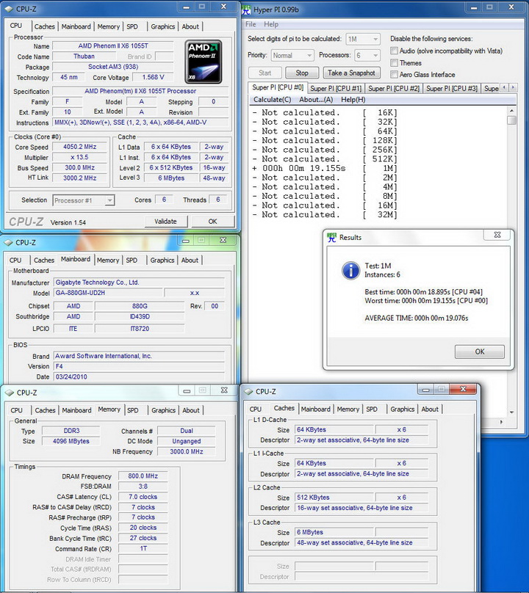This screenshot has height=593, width=529.
Task: Switch to Super PI [CPU #2] tab
Action: pyautogui.click(x=394, y=89)
